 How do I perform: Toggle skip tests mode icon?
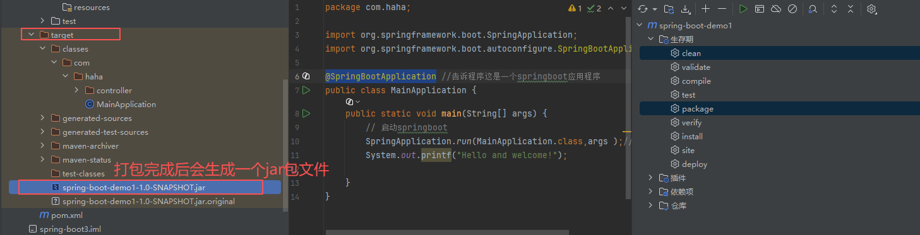(792, 9)
